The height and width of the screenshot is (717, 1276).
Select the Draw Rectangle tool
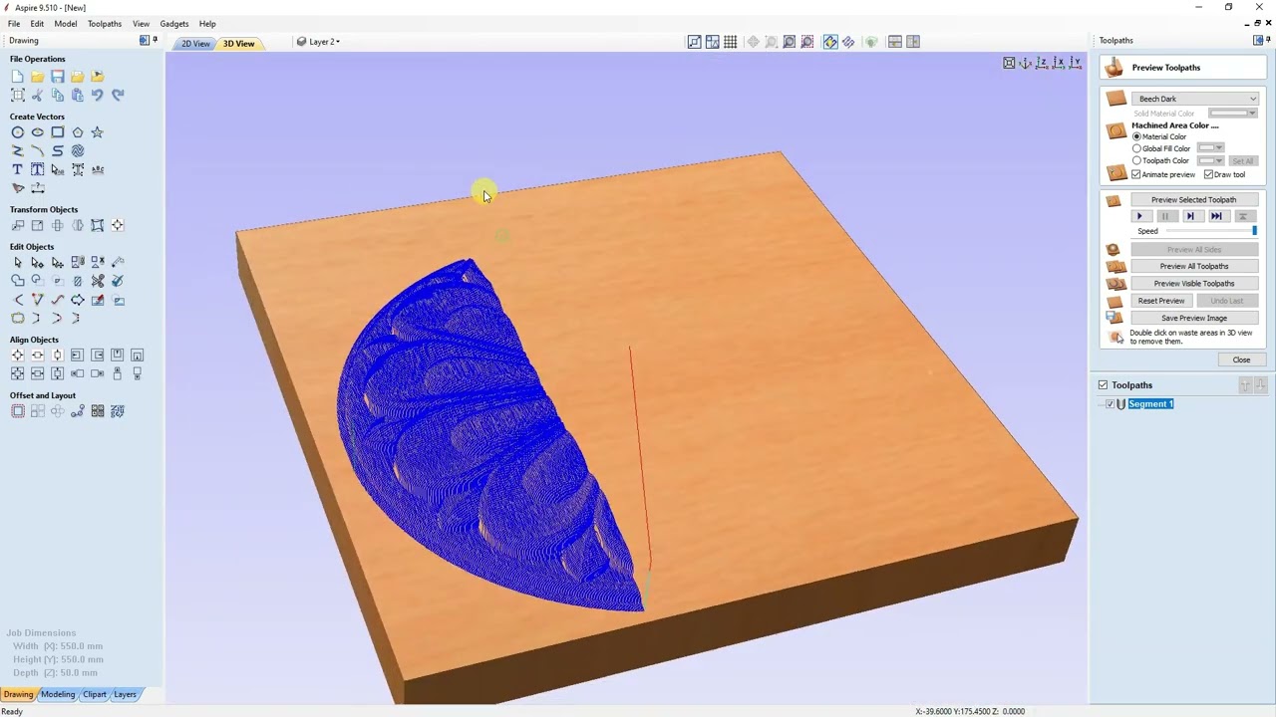tap(57, 132)
